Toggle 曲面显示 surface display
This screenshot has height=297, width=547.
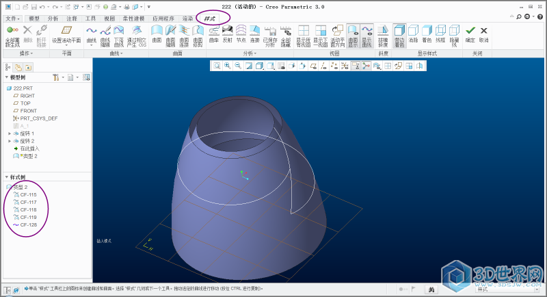pyautogui.click(x=353, y=36)
